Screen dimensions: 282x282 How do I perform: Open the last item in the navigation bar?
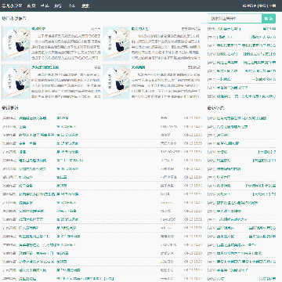(85, 5)
